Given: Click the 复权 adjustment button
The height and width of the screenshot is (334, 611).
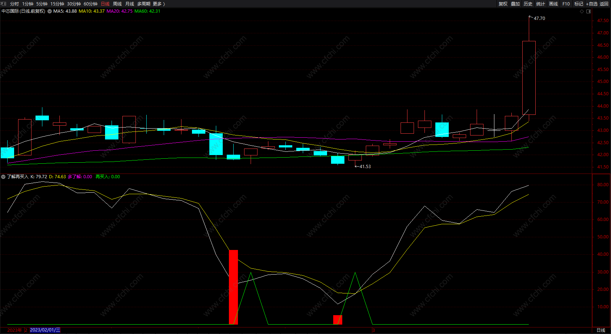Looking at the screenshot, I should [x=503, y=4].
